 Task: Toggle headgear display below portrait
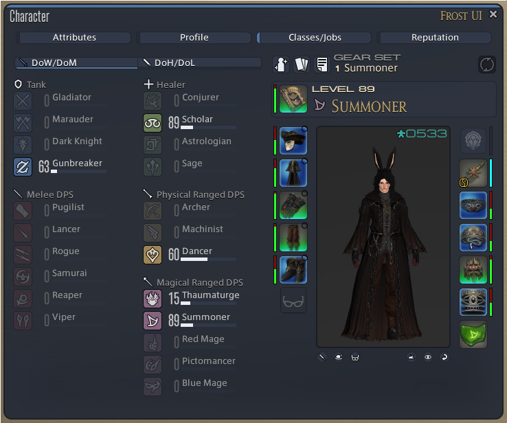(339, 357)
